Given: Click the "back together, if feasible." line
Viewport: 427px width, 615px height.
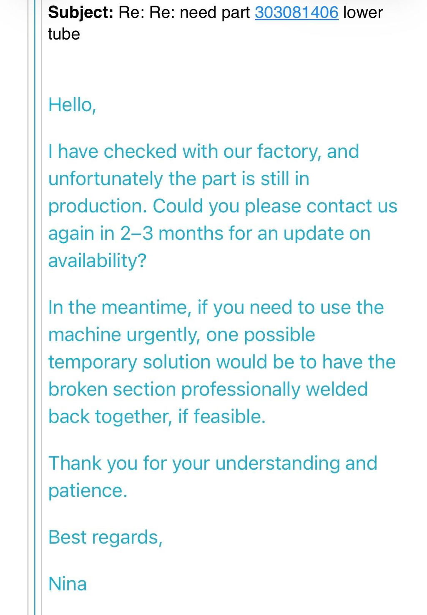Looking at the screenshot, I should 157,417.
